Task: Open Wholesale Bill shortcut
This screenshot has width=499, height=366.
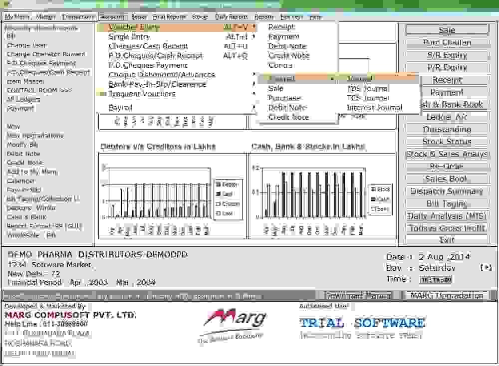Action: point(31,235)
